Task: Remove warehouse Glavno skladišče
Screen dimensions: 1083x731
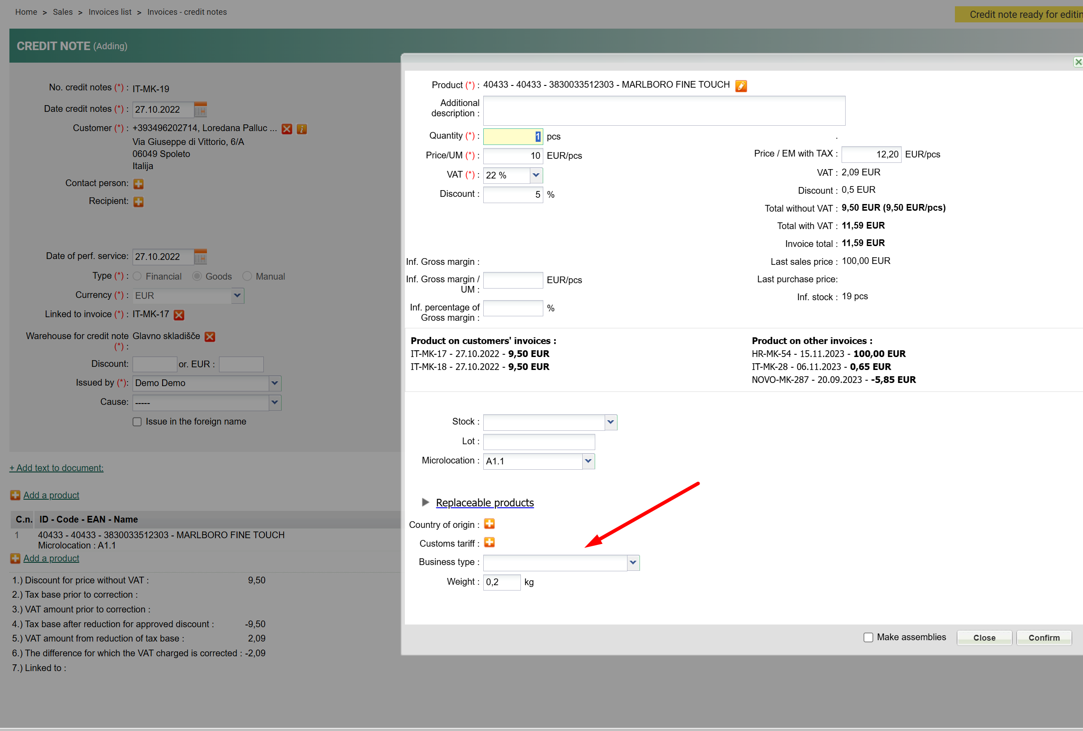Action: [210, 336]
